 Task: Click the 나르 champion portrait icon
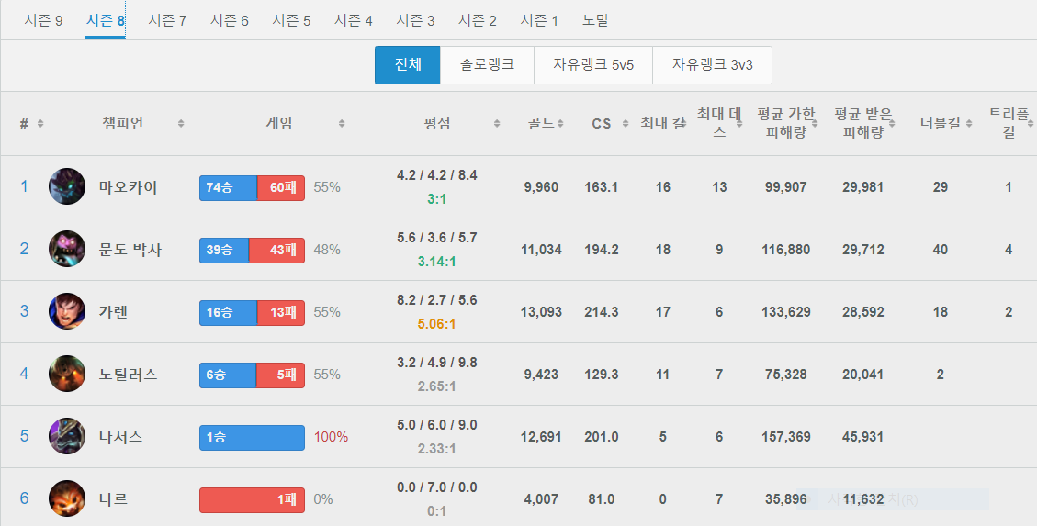click(67, 498)
